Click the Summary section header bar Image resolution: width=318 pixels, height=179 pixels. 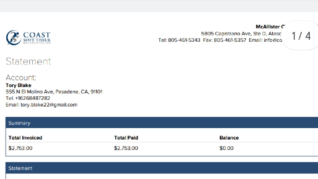tap(159, 123)
